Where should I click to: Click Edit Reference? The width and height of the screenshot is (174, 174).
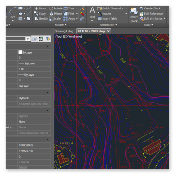coord(151,14)
